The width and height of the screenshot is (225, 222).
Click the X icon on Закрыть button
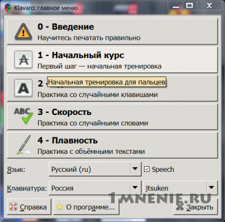[180, 207]
